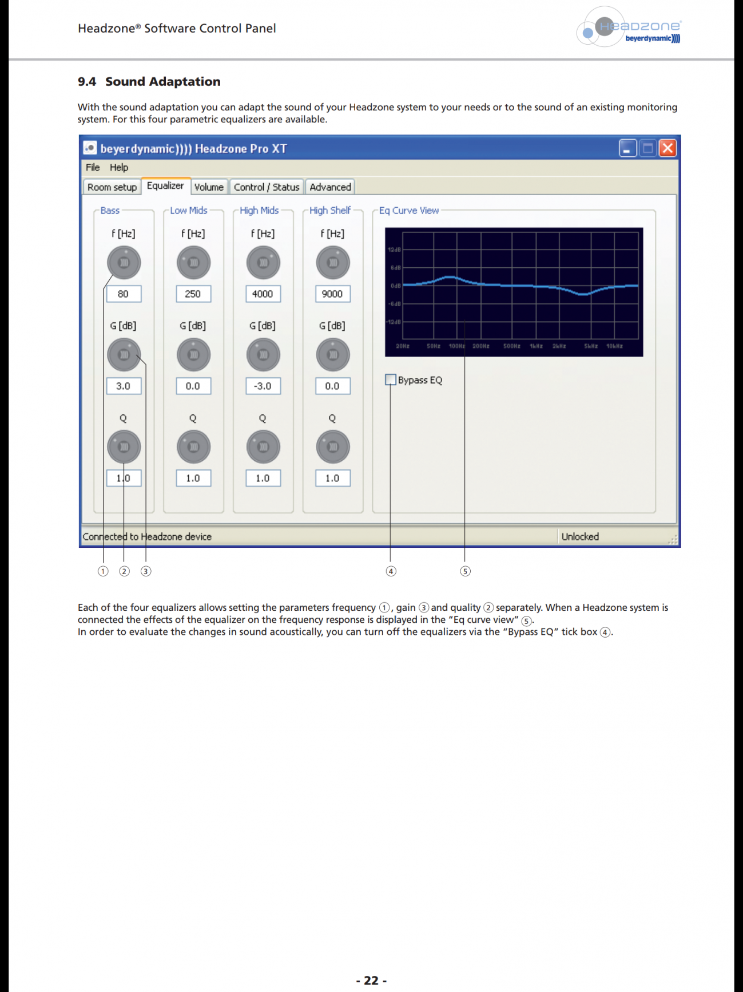Click the 'Connected to Headzone device' status text

point(147,536)
